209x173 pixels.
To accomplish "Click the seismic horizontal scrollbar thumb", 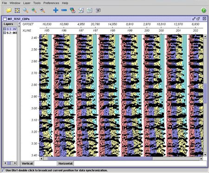I will pos(100,159).
